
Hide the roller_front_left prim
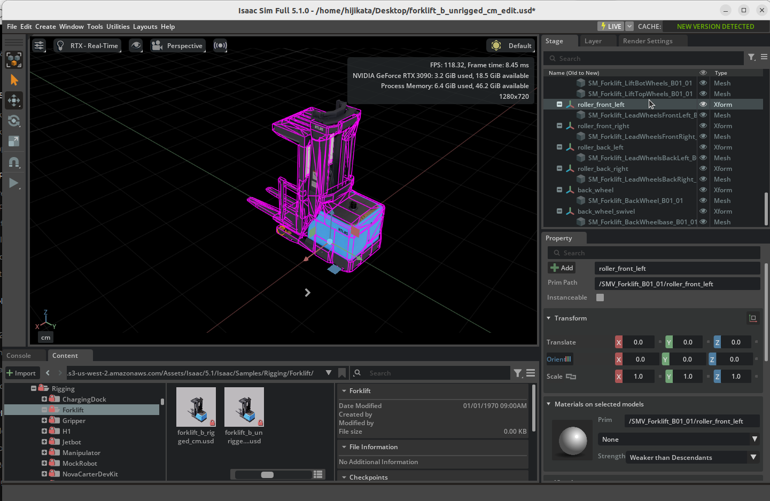click(x=703, y=105)
